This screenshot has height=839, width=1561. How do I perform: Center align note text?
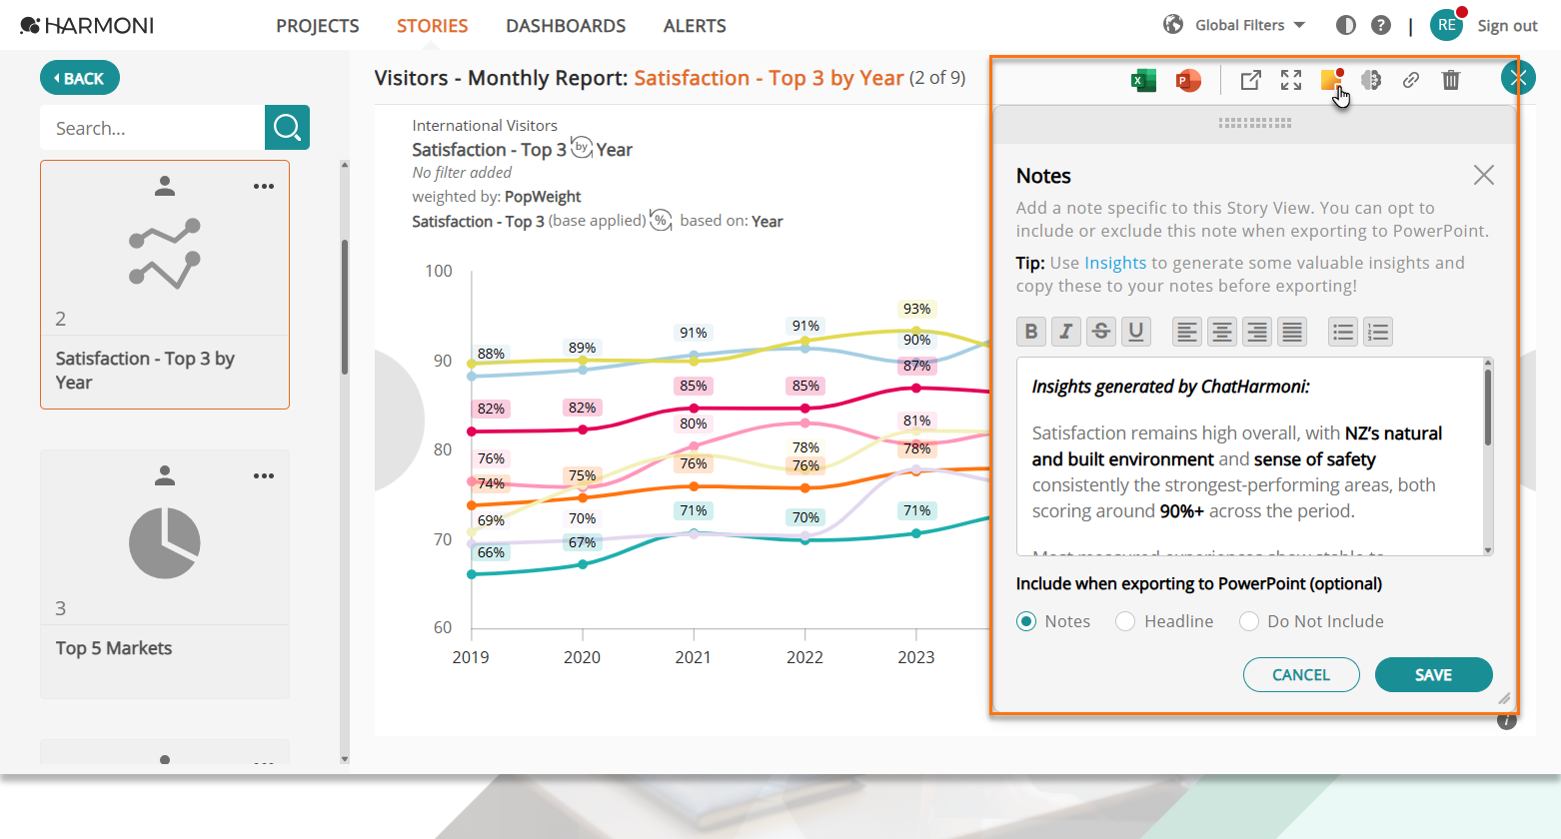tap(1222, 332)
